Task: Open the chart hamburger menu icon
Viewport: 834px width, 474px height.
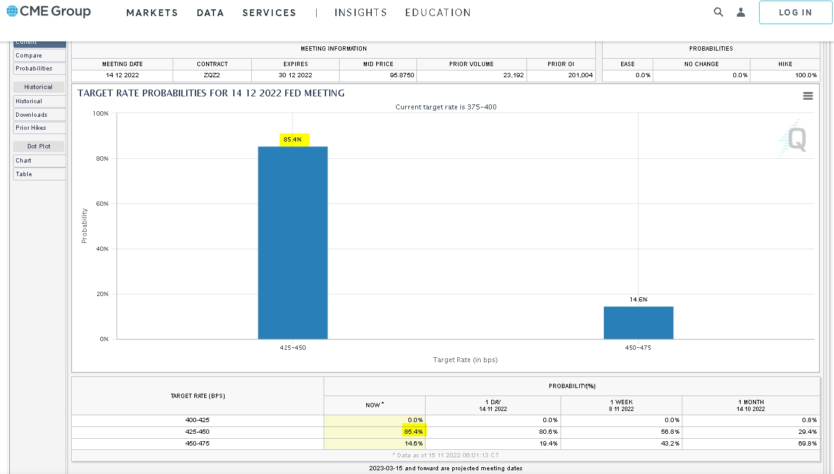Action: point(808,96)
